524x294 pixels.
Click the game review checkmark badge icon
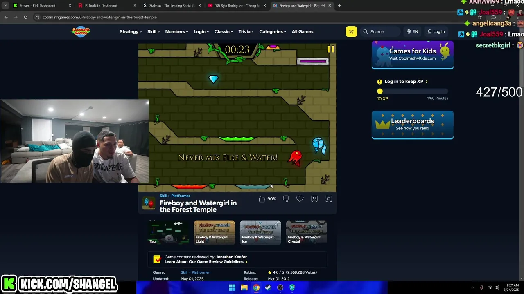157,259
